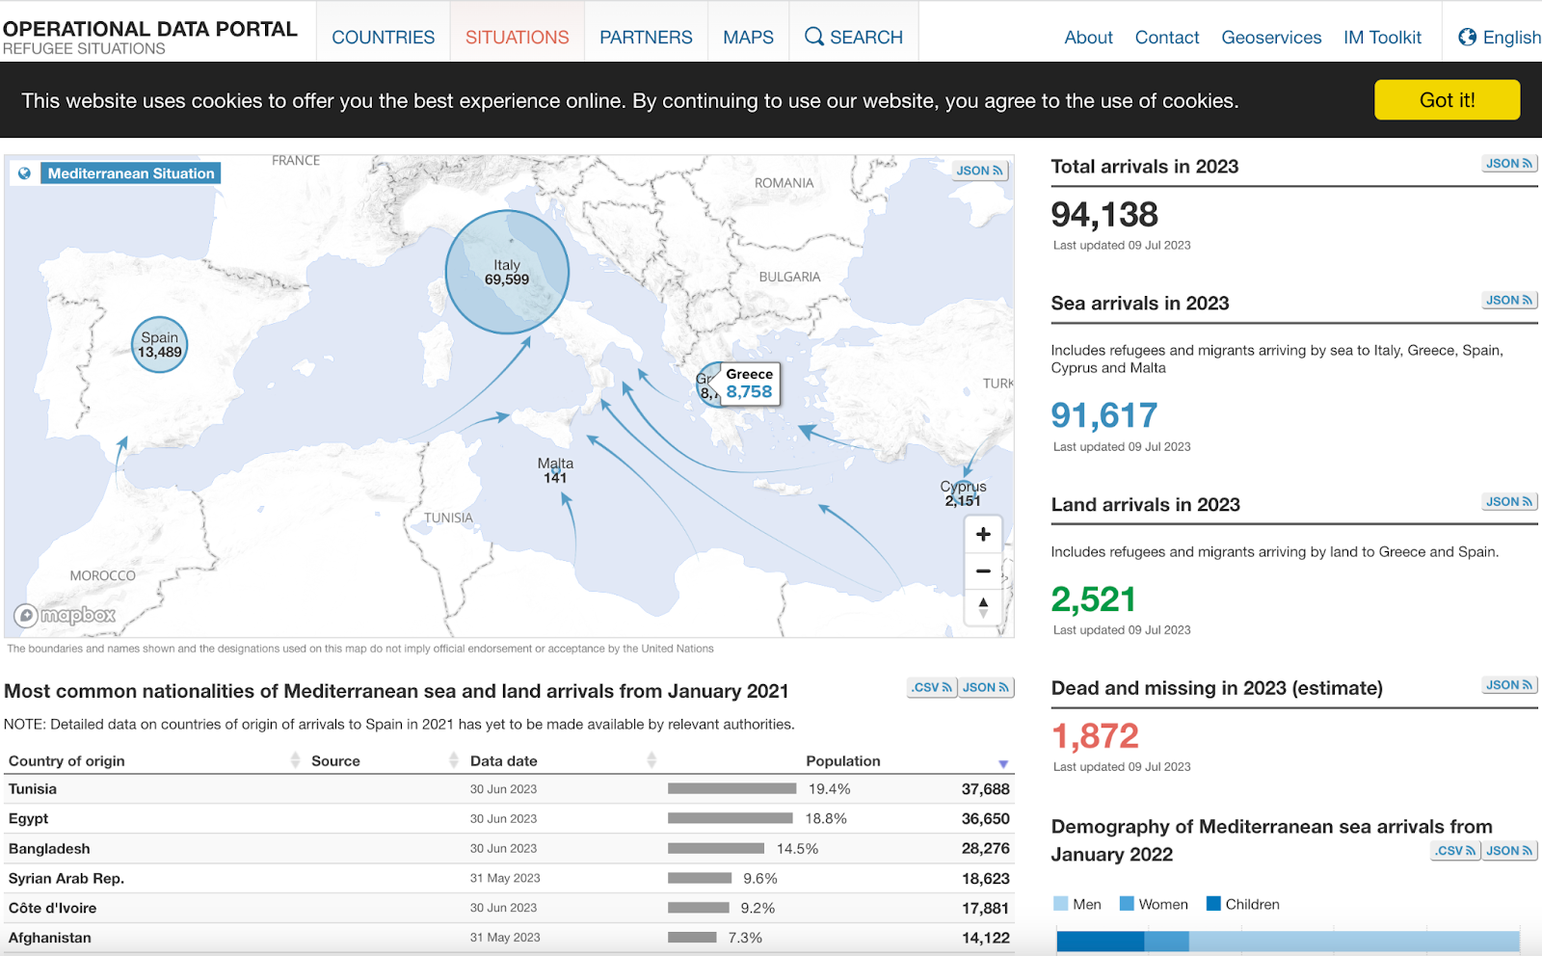1542x956 pixels.
Task: Open the English language selector
Action: (x=1500, y=37)
